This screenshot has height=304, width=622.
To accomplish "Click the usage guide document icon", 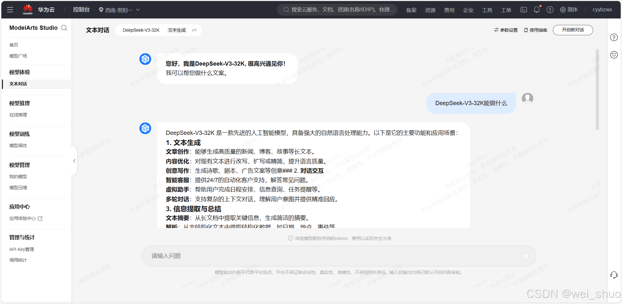I will point(526,30).
